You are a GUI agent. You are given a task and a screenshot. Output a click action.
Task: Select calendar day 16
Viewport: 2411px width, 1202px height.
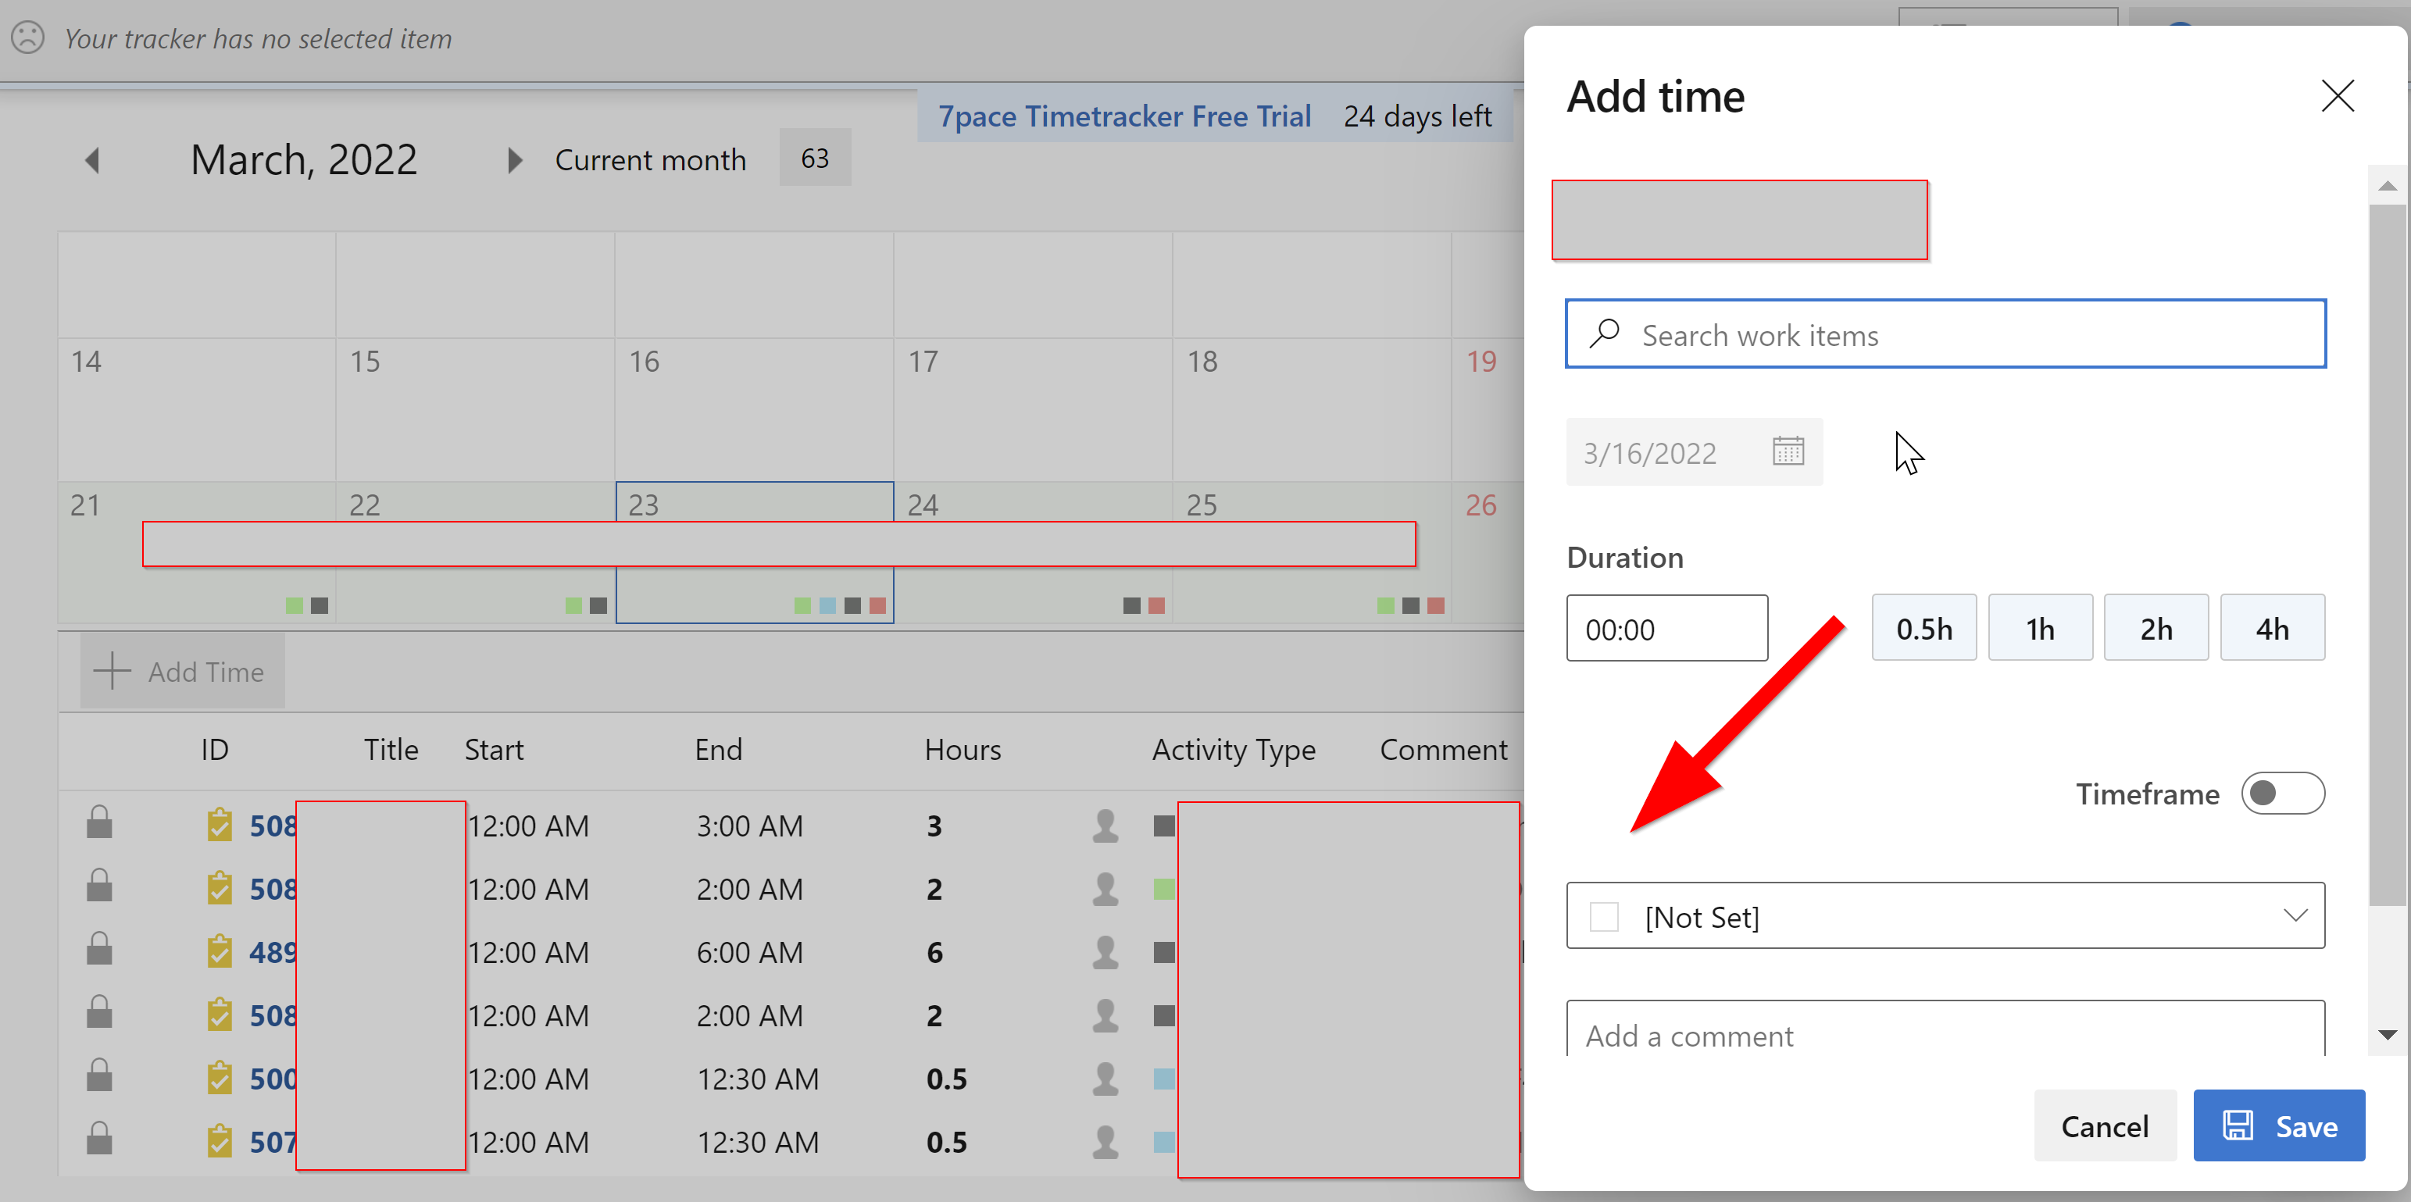point(753,410)
